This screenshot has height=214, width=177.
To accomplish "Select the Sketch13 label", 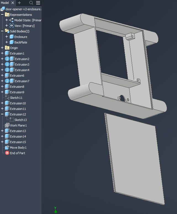I will point(20,120).
